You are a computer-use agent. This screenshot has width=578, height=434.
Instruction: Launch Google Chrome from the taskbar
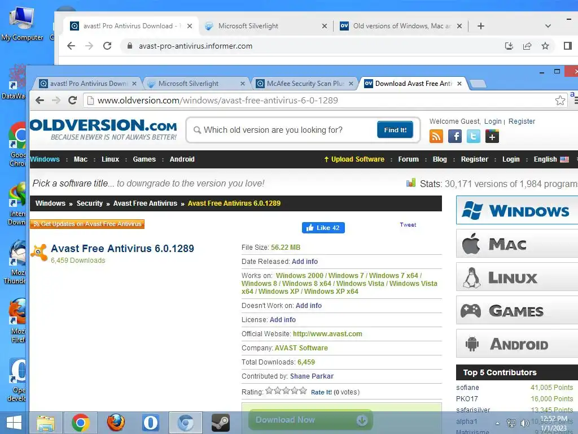81,423
